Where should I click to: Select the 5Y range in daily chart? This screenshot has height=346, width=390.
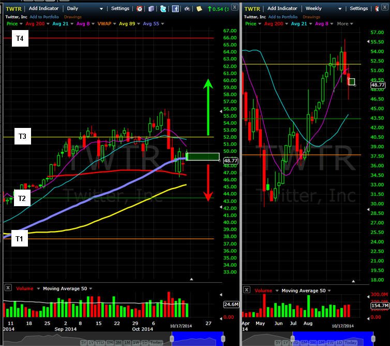coord(84,343)
